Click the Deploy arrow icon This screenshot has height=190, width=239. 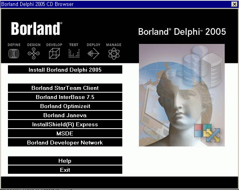pos(93,53)
